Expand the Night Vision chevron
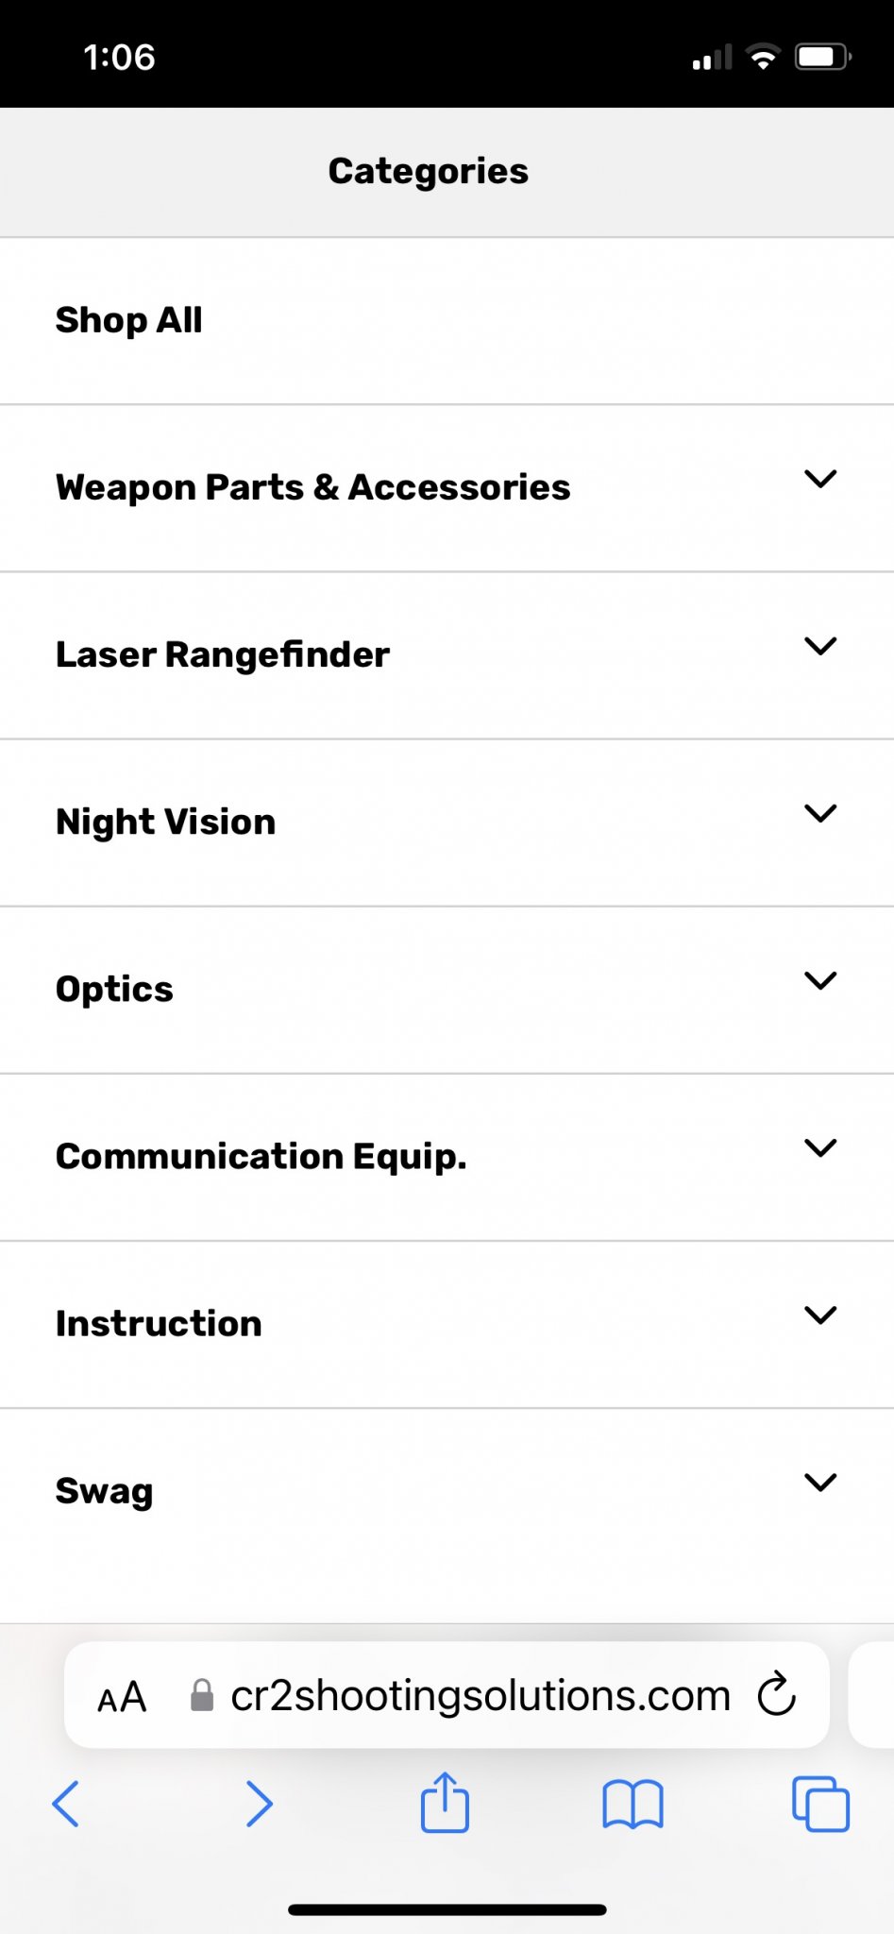Screen dimensions: 894x1934 coord(820,813)
